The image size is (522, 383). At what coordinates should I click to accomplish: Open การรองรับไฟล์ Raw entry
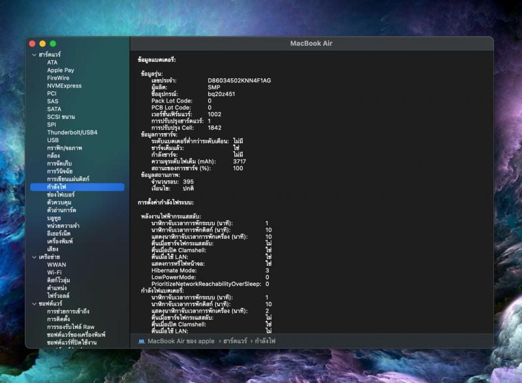click(x=71, y=327)
